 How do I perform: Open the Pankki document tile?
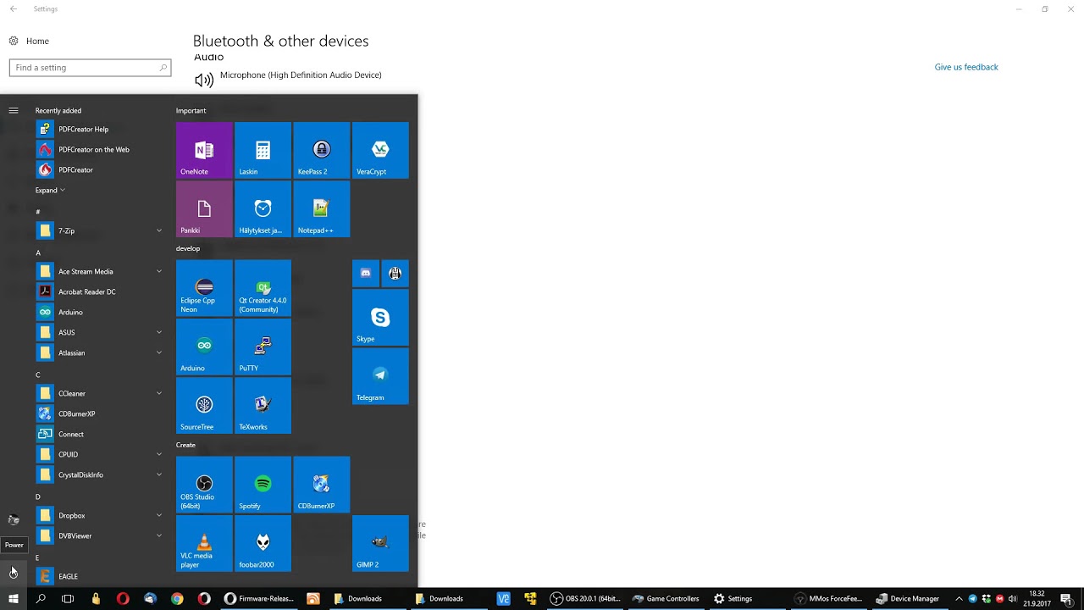[x=204, y=208]
